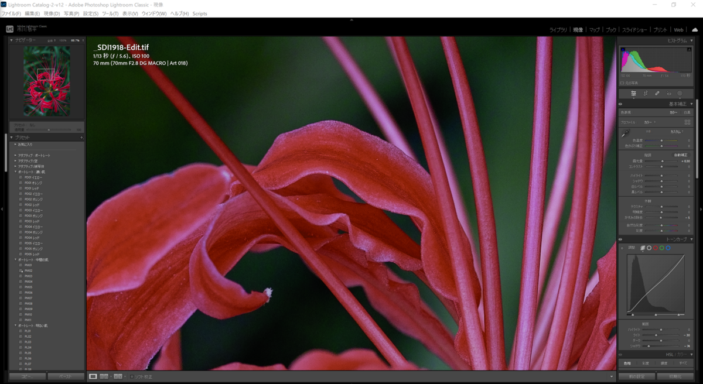Image resolution: width=703 pixels, height=384 pixels.
Task: Choose the loupe view icon in toolbar
Action: tap(93, 376)
